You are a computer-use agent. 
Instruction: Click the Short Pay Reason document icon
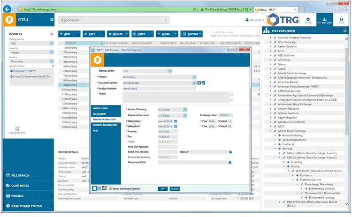[230, 152]
